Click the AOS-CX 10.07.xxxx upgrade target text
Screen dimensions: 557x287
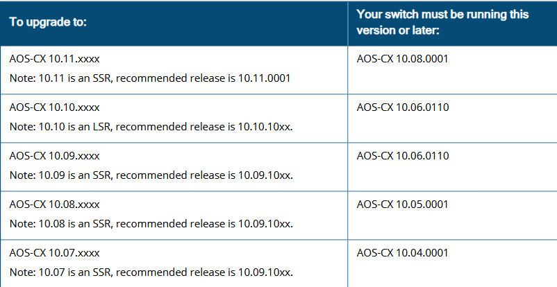(55, 253)
